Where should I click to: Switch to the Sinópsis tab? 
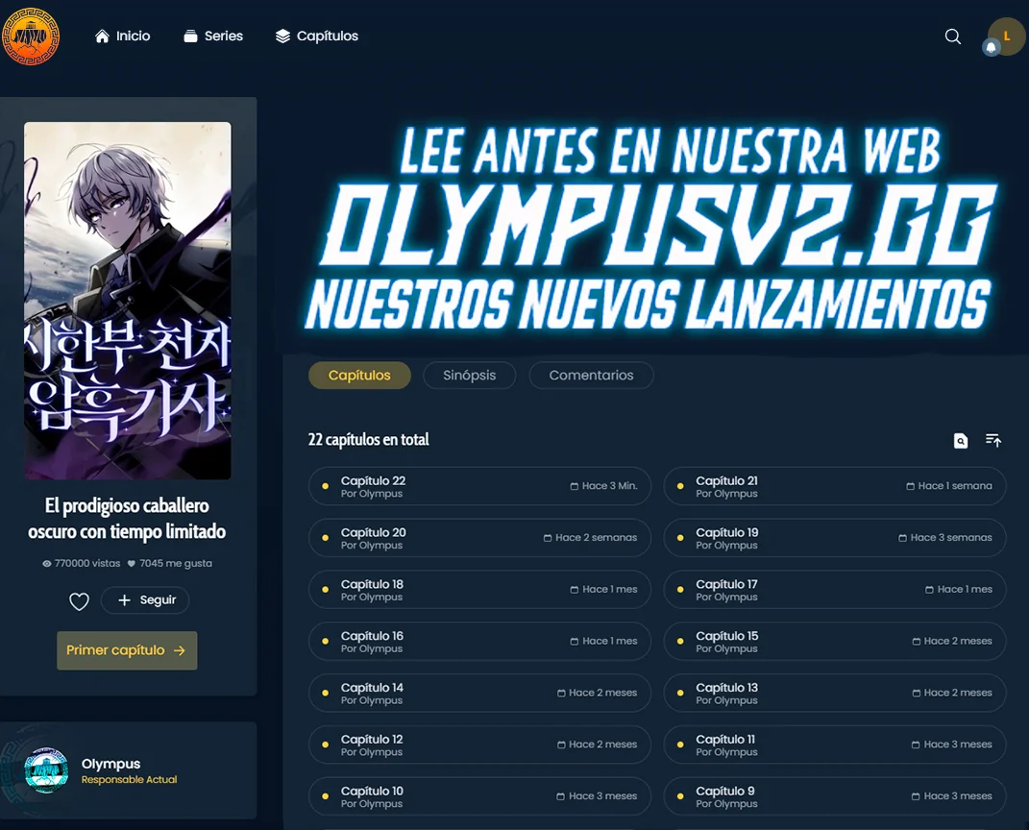coord(469,376)
